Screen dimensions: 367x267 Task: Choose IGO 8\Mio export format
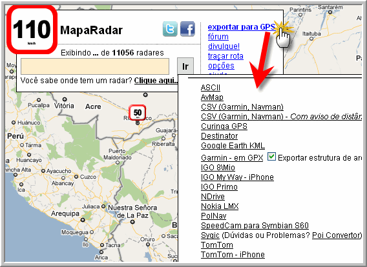pyautogui.click(x=218, y=168)
